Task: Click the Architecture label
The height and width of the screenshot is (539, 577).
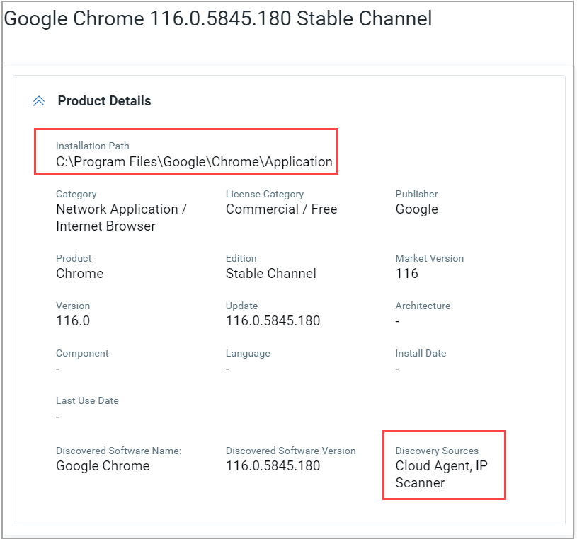Action: pyautogui.click(x=423, y=306)
